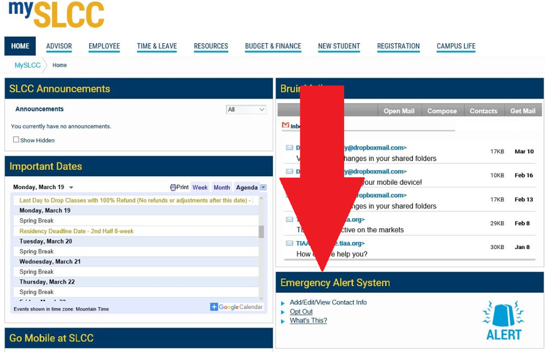Open the NEW STUDENT tab
This screenshot has height=352, width=545.
[x=339, y=46]
